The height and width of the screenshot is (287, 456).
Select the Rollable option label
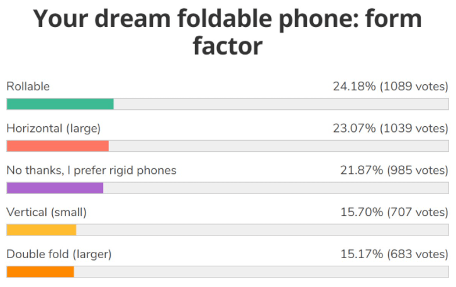pos(28,87)
